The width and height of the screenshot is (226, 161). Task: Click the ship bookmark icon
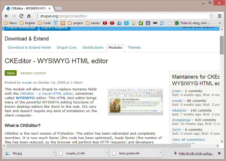coord(148,23)
